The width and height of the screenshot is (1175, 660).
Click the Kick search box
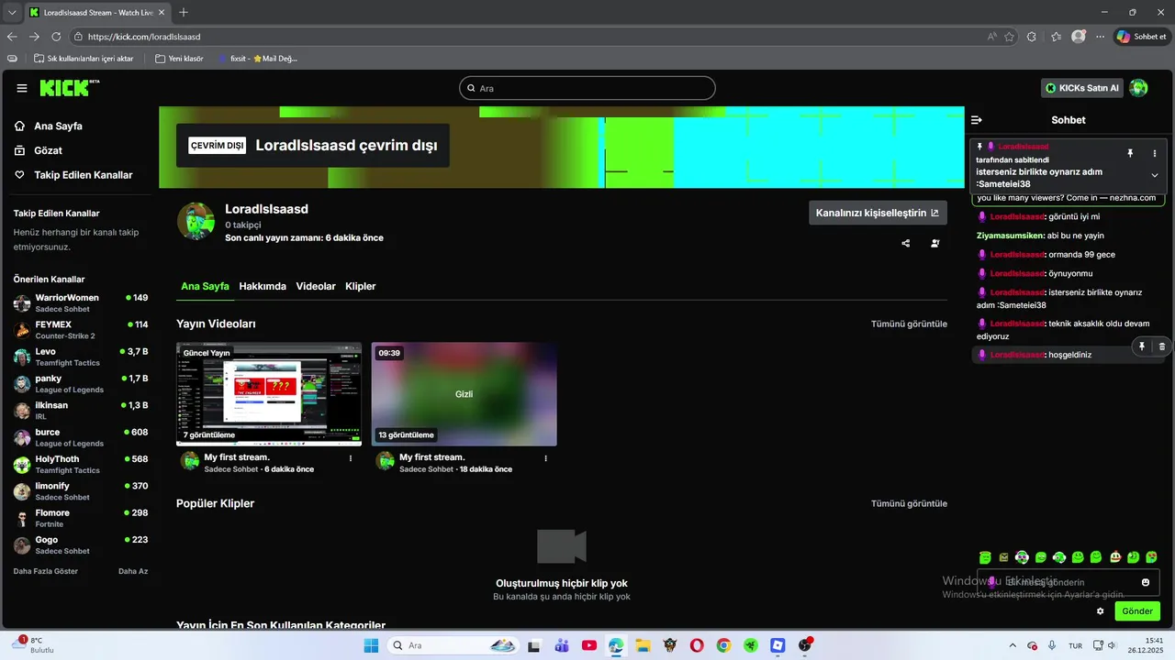point(587,88)
